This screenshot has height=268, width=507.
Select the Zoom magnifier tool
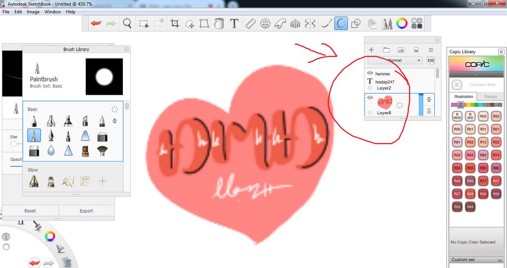[127, 24]
